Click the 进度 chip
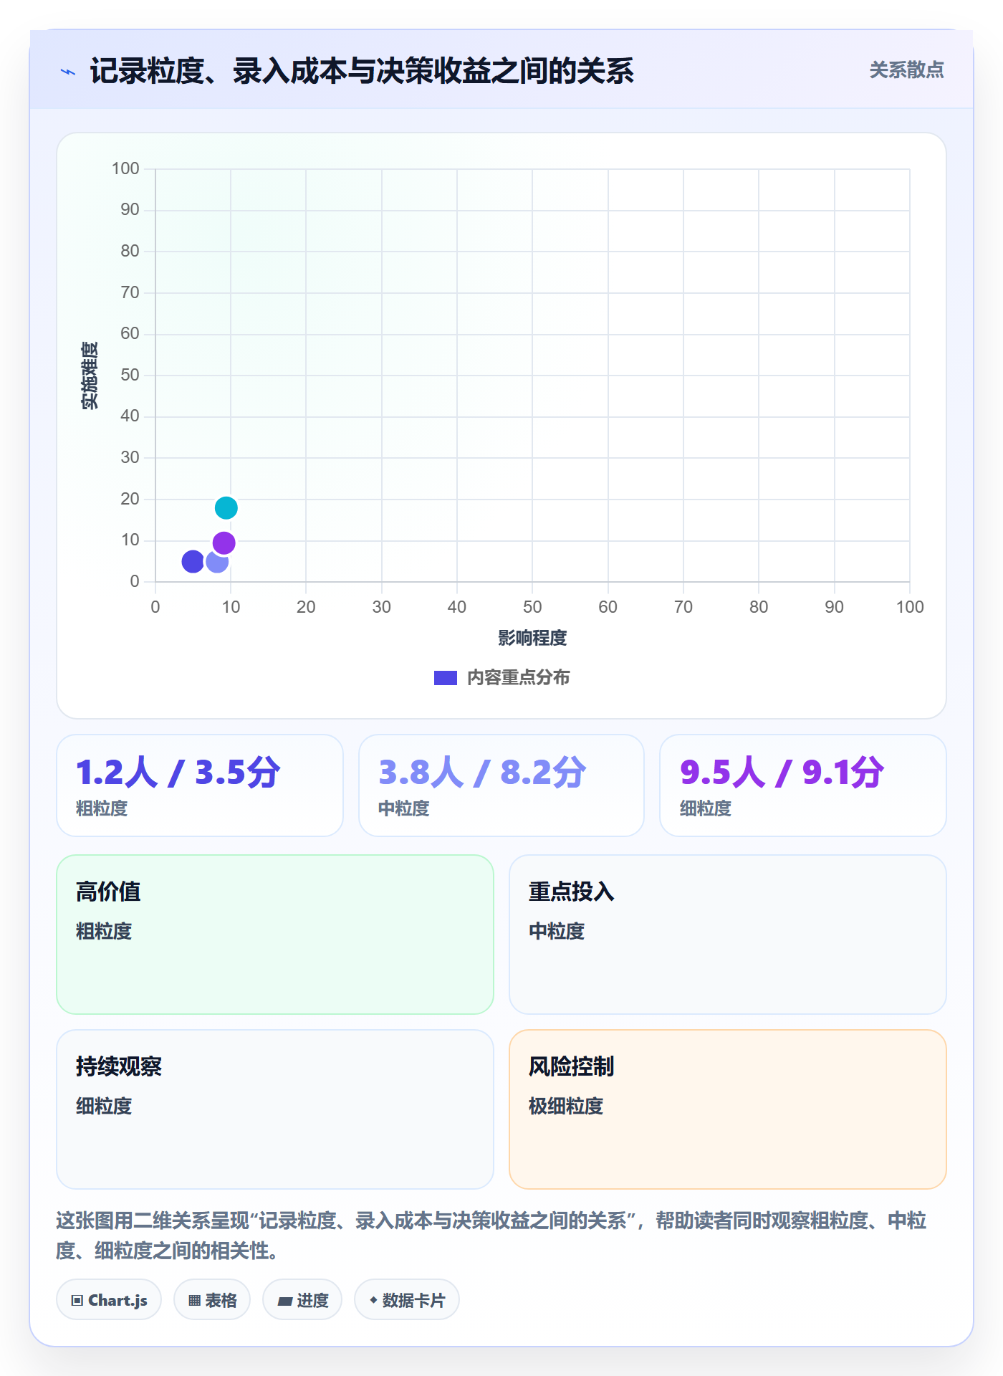 coord(302,1300)
